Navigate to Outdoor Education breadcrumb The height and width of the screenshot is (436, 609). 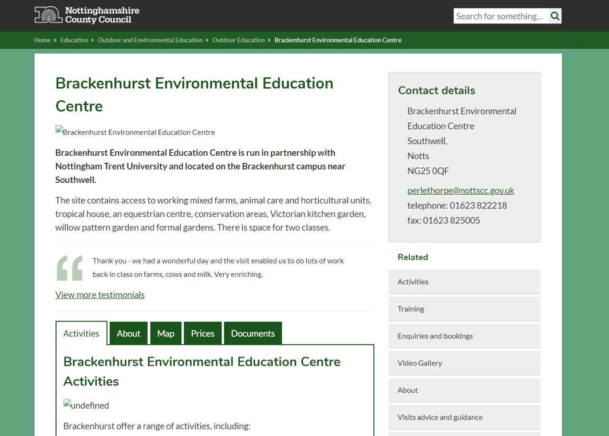pyautogui.click(x=239, y=40)
